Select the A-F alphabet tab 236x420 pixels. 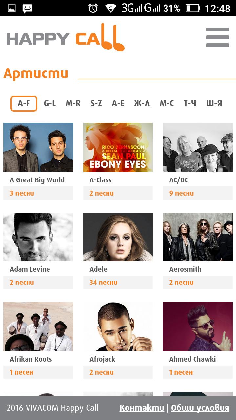pos(24,104)
